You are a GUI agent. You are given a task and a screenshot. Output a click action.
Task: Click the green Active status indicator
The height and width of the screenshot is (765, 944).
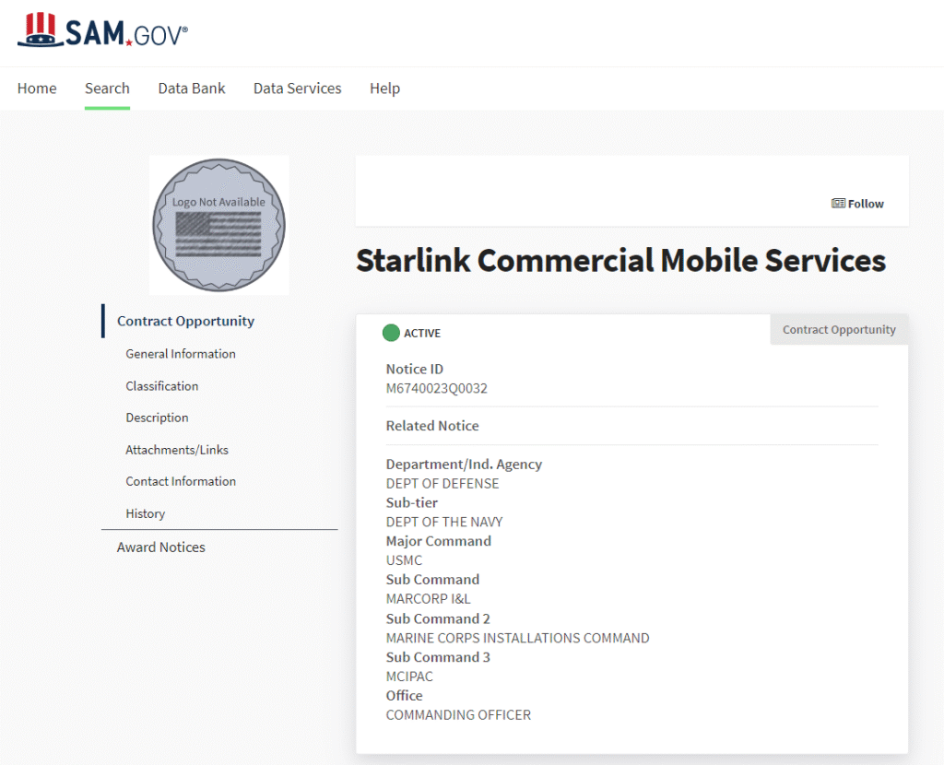391,333
